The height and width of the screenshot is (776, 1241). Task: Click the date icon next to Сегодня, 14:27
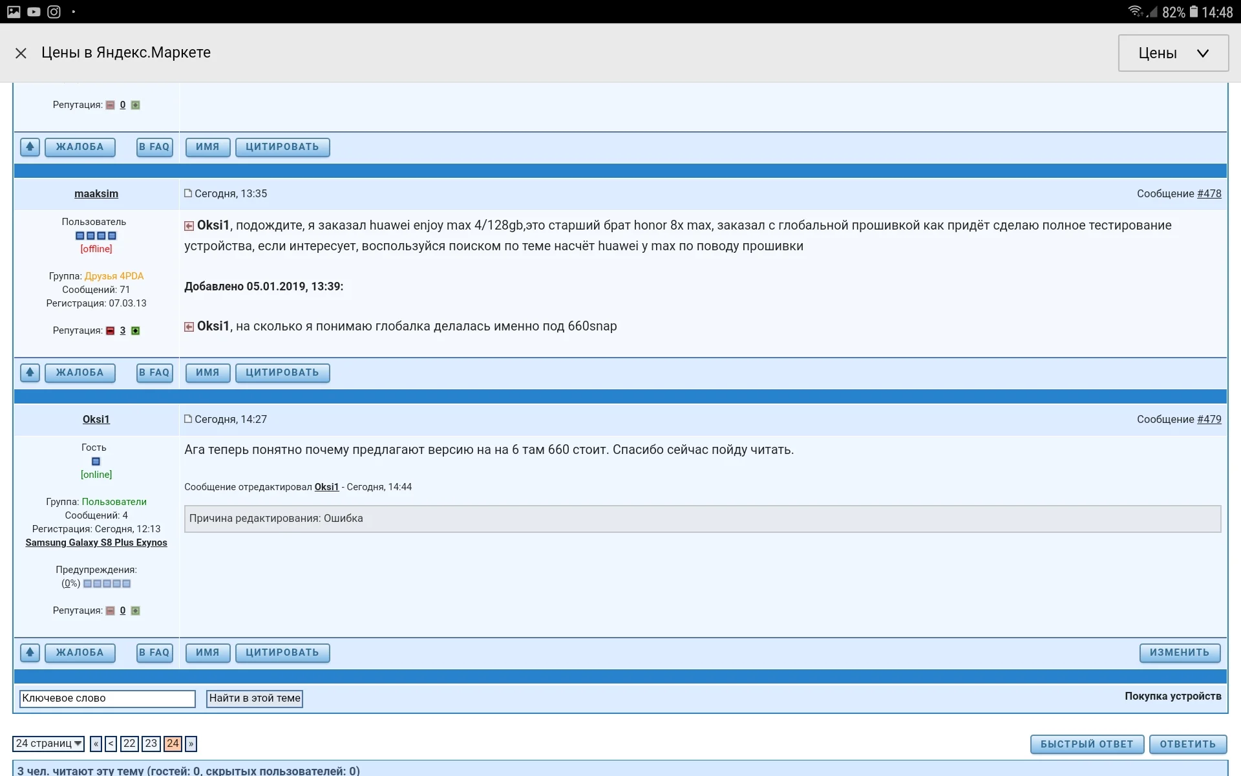187,419
